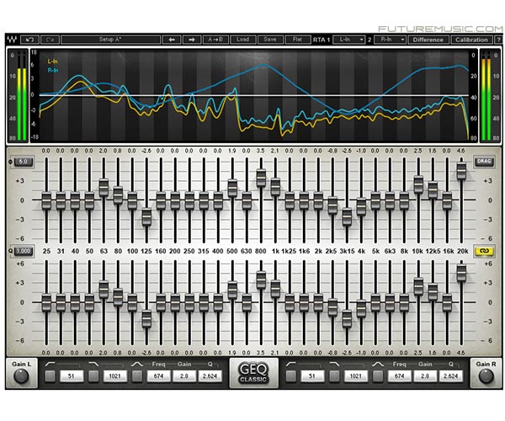Click right low-pass frequency field 1021

coord(355,376)
